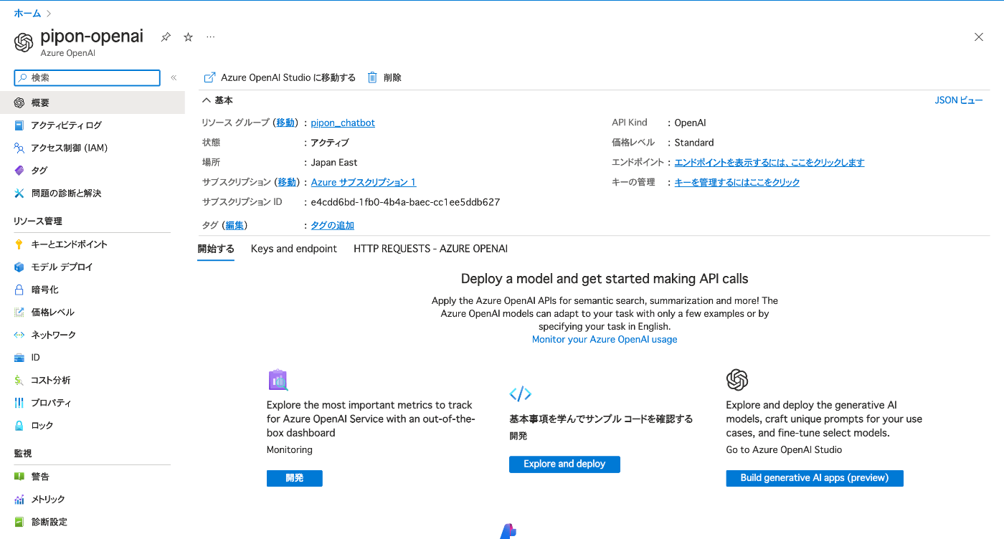
Task: Click the アクセス制御 people icon
Action: [19, 148]
